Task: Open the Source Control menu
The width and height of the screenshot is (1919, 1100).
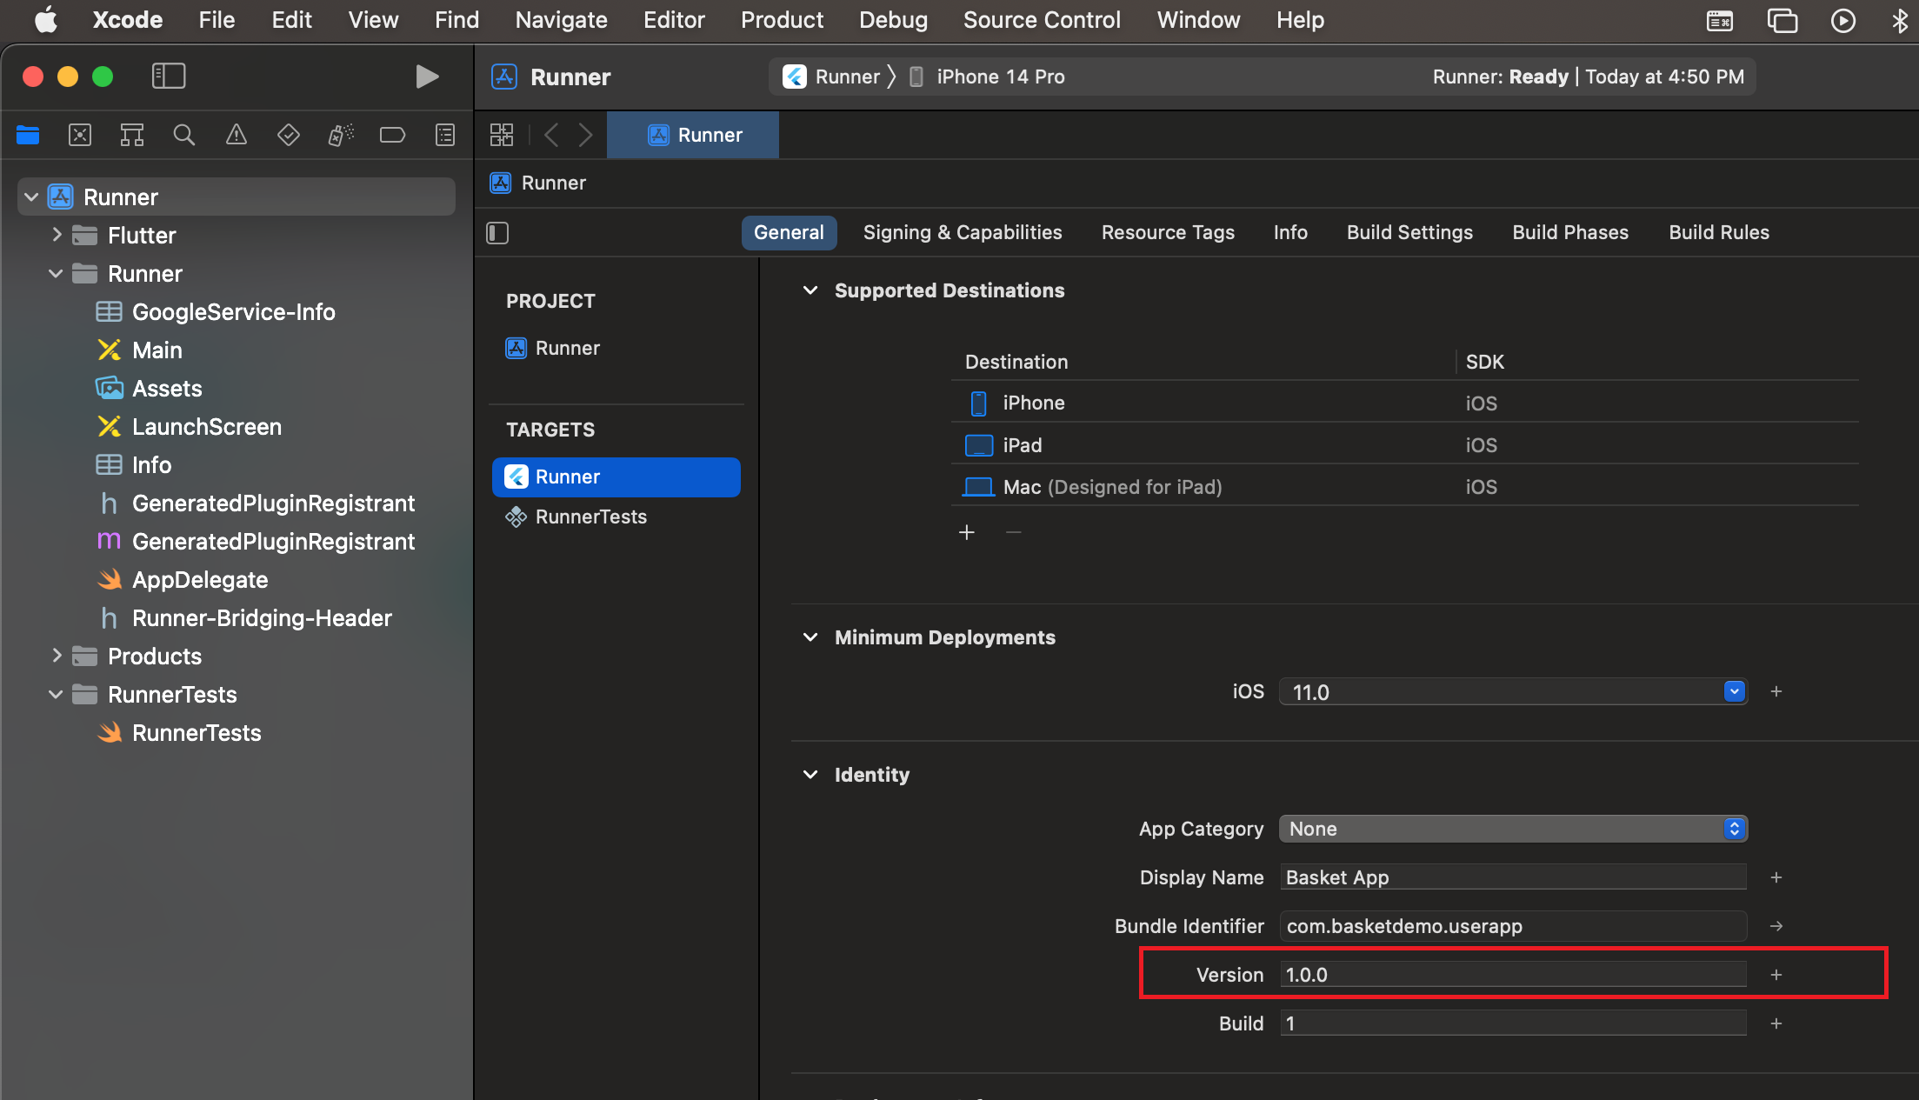Action: (1042, 20)
